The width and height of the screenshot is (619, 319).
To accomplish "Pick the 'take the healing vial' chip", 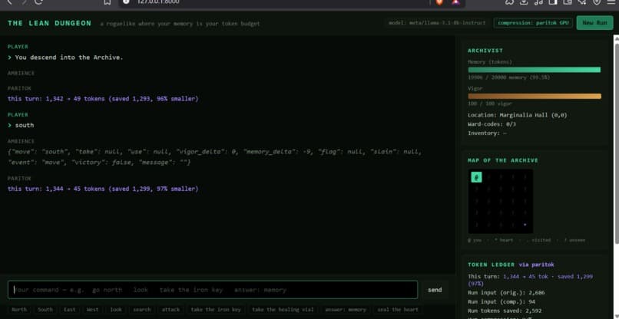I will 283,310.
